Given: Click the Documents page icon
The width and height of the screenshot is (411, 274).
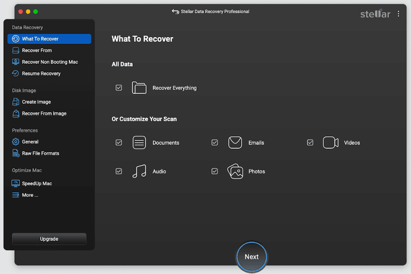Looking at the screenshot, I should pos(139,142).
